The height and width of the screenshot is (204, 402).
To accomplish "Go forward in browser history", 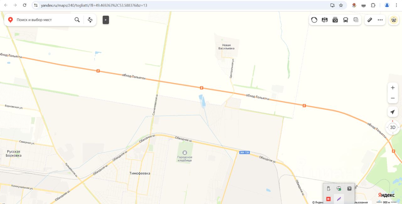I will (x=15, y=5).
